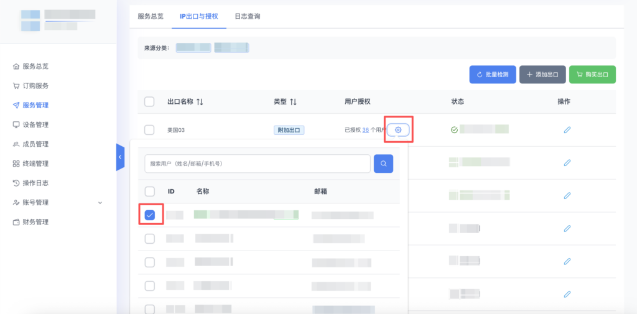The width and height of the screenshot is (637, 314).
Task: Switch to the top 服务总览 tab
Action: pos(150,16)
